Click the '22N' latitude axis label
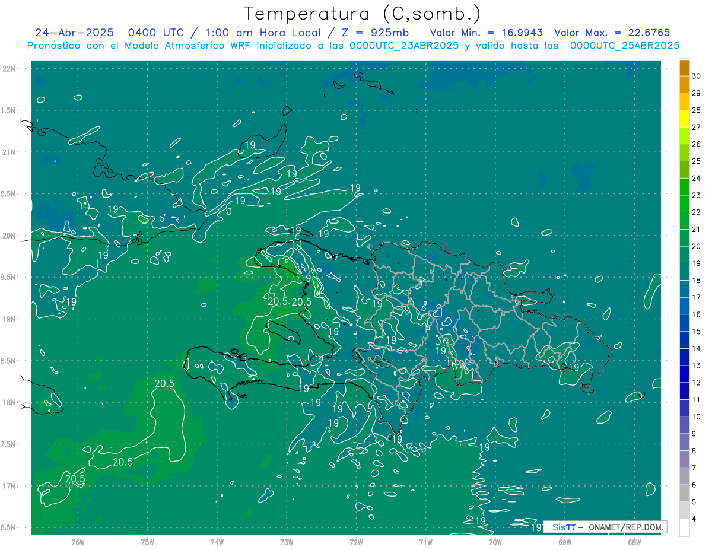 (9, 68)
